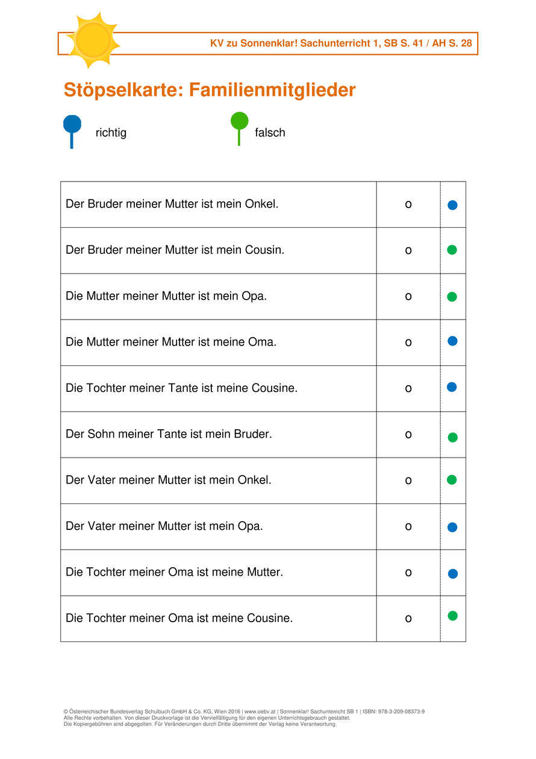Click green dot beside "Mutter meiner Mutter ist mein Opa"
This screenshot has width=536, height=759.
tap(452, 297)
